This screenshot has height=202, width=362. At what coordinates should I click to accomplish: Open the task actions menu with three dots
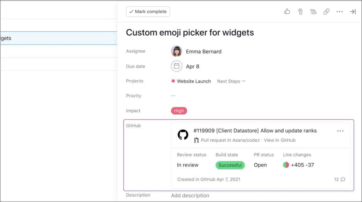click(x=339, y=11)
